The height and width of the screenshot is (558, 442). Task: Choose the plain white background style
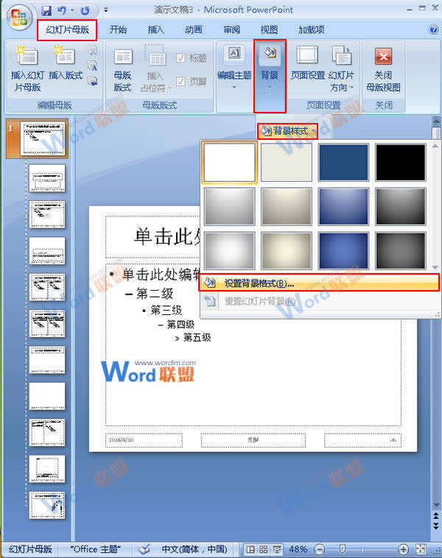tap(229, 162)
